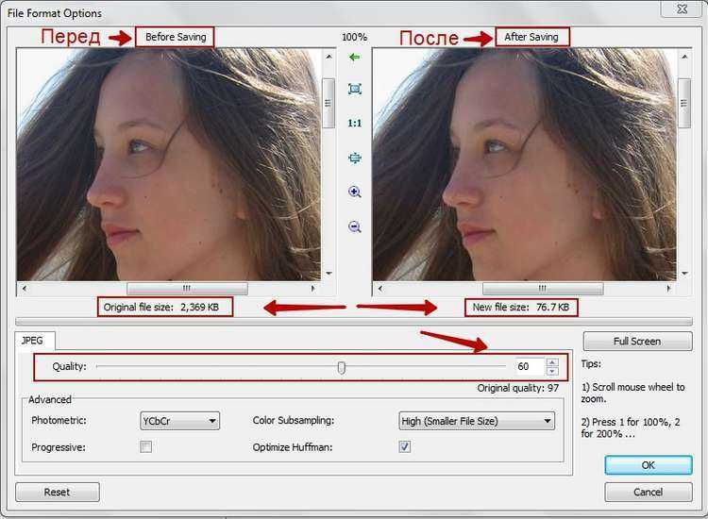Screen dimensions: 708x519
Task: Enable the Progressive checkbox
Action: [x=145, y=446]
